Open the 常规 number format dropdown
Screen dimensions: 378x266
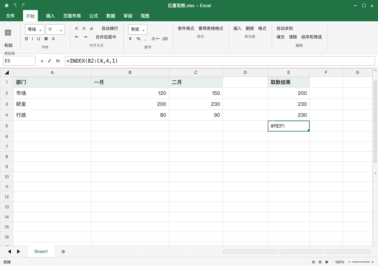[x=138, y=29]
